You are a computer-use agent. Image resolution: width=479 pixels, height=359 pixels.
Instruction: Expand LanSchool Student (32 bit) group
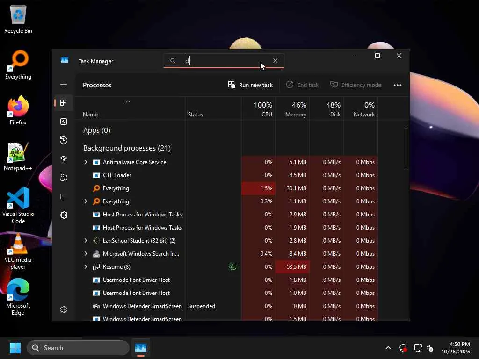pyautogui.click(x=86, y=241)
